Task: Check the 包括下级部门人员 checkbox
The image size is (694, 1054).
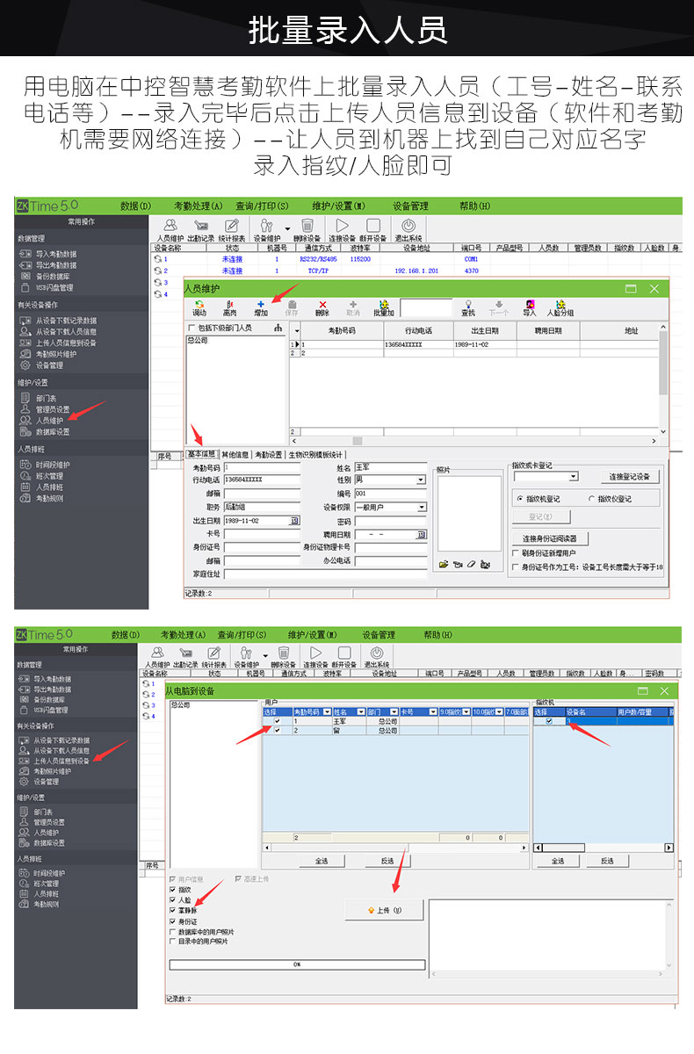Action: coord(192,328)
